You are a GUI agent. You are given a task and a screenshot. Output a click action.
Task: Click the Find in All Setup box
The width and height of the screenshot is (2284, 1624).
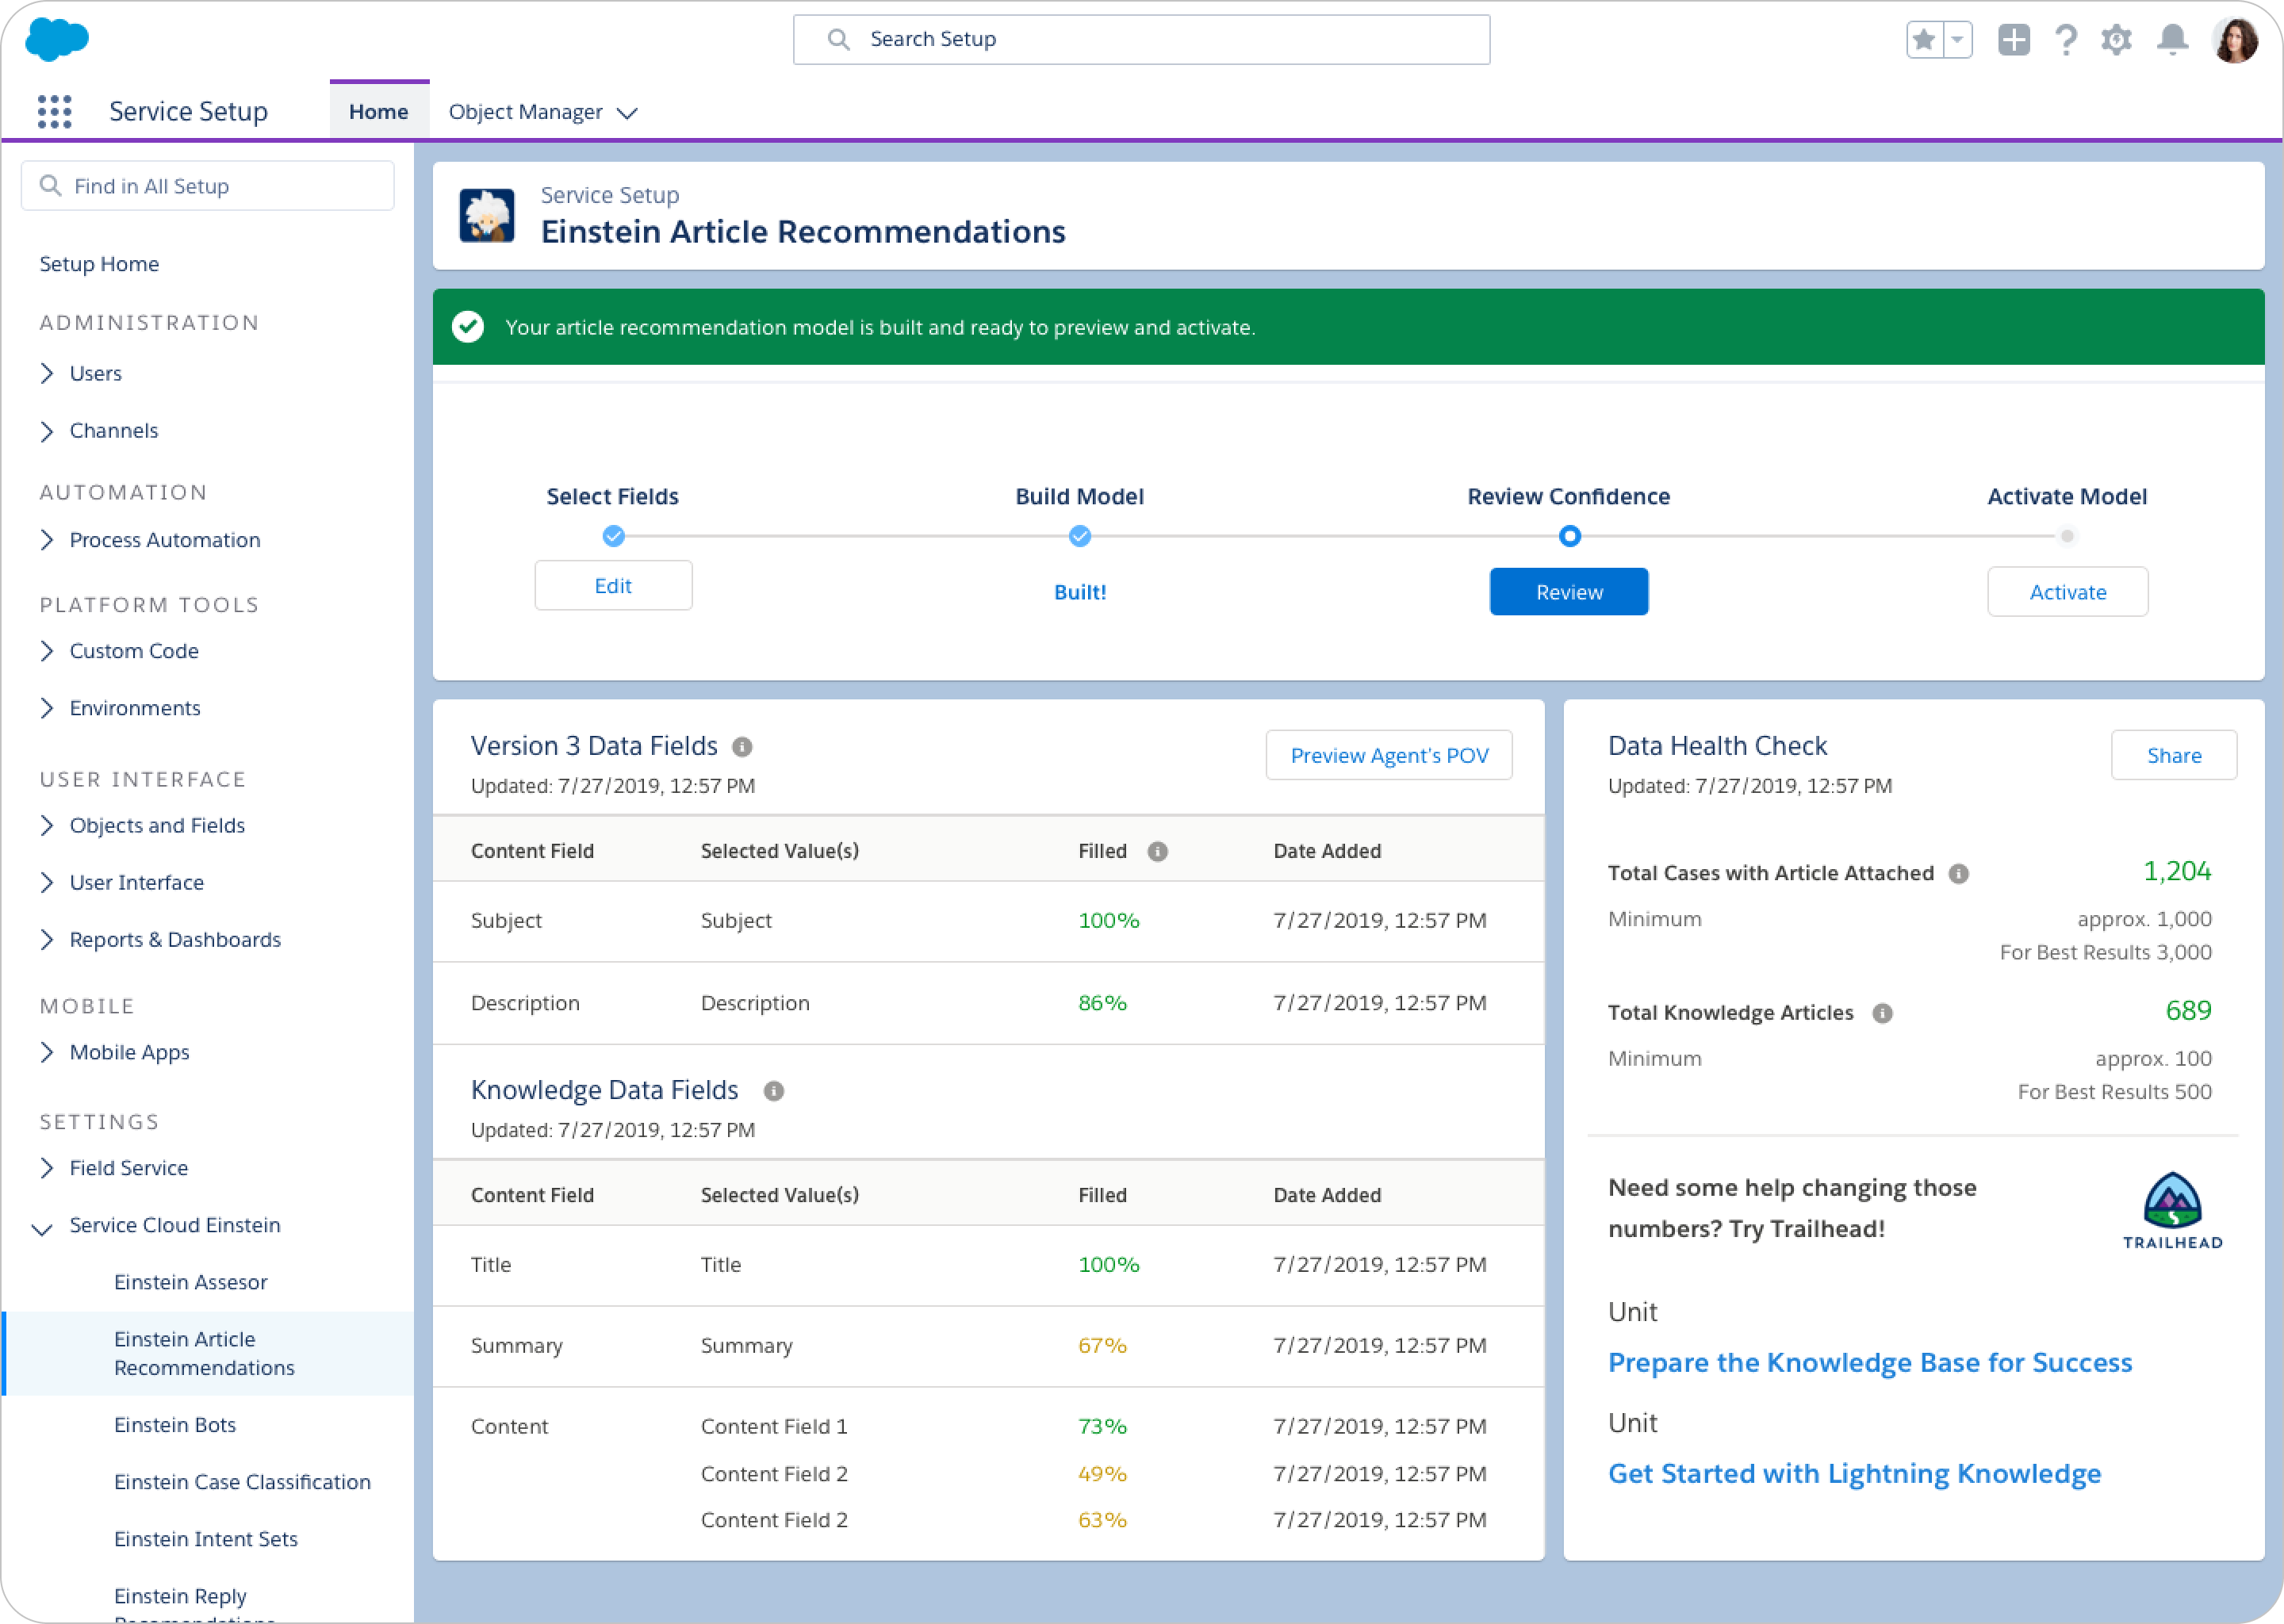(x=208, y=186)
